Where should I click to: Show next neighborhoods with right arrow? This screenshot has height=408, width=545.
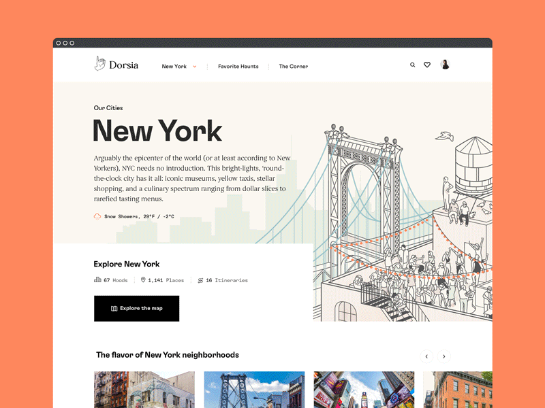[444, 356]
